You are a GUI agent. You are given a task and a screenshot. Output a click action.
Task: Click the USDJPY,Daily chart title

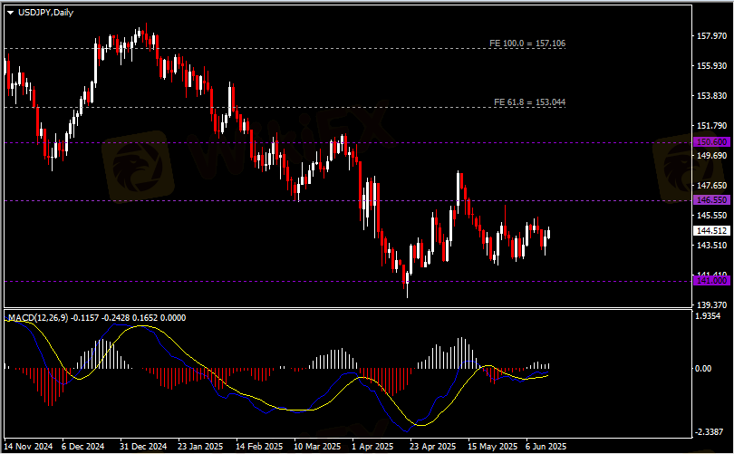coord(46,13)
